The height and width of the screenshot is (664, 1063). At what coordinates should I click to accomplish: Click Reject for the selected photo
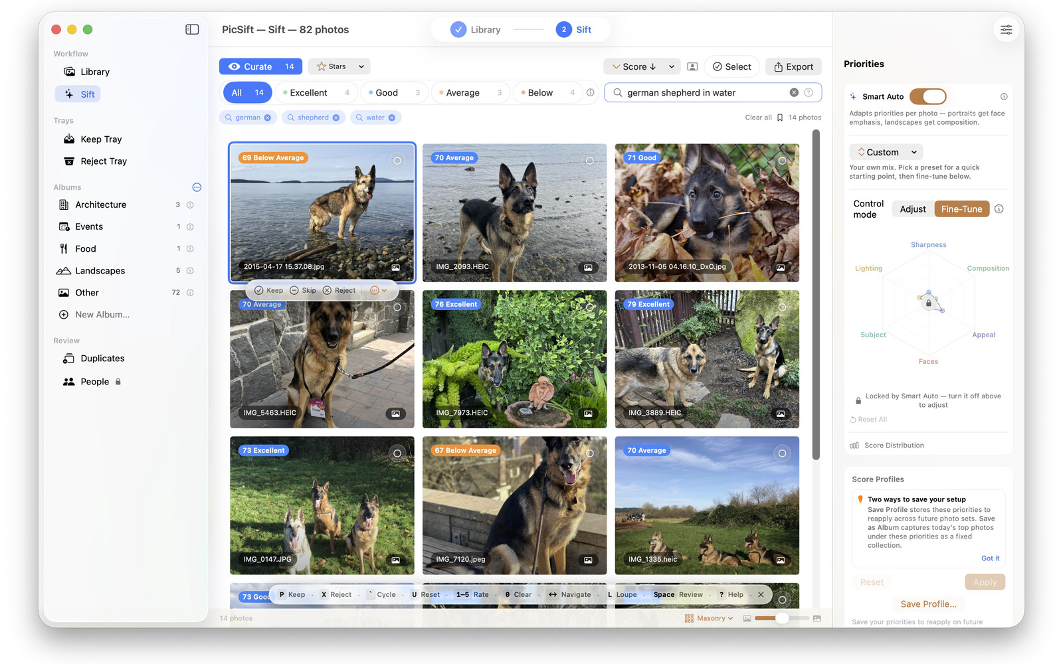[339, 290]
